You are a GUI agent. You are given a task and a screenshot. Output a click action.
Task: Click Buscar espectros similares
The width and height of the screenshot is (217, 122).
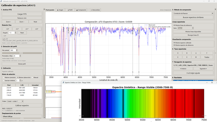tap(193, 17)
